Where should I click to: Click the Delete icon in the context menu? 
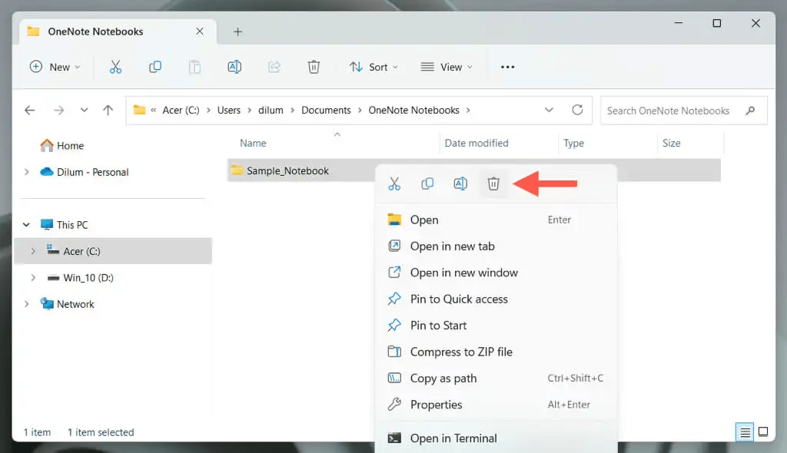tap(493, 184)
